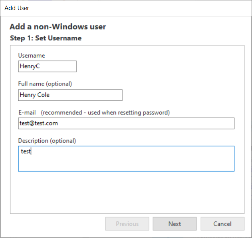Place cursor in "test@test.com" text
252x238 pixels.
coord(39,123)
